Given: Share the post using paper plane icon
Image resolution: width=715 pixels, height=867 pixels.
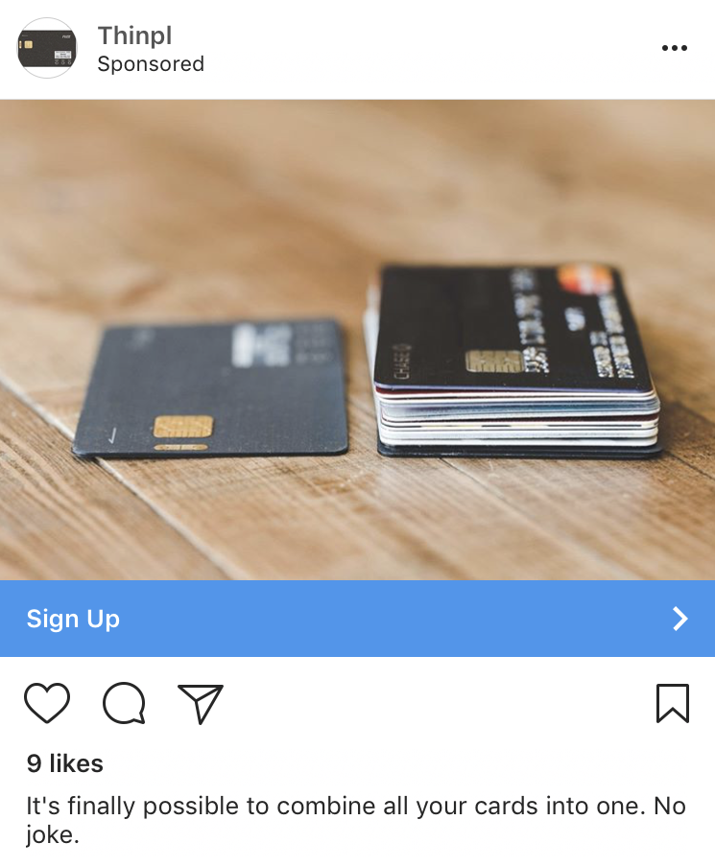Looking at the screenshot, I should (x=201, y=703).
